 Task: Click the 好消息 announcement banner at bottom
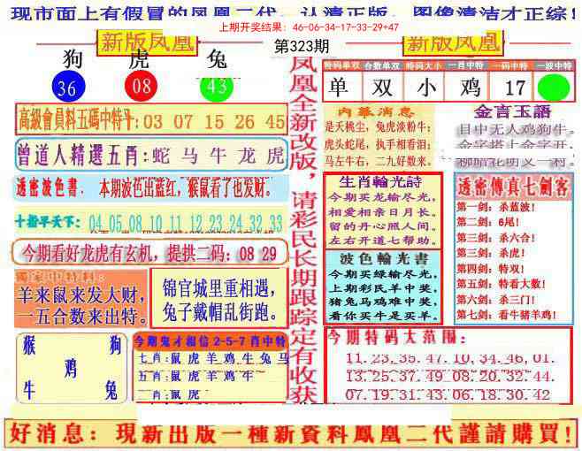(290, 433)
